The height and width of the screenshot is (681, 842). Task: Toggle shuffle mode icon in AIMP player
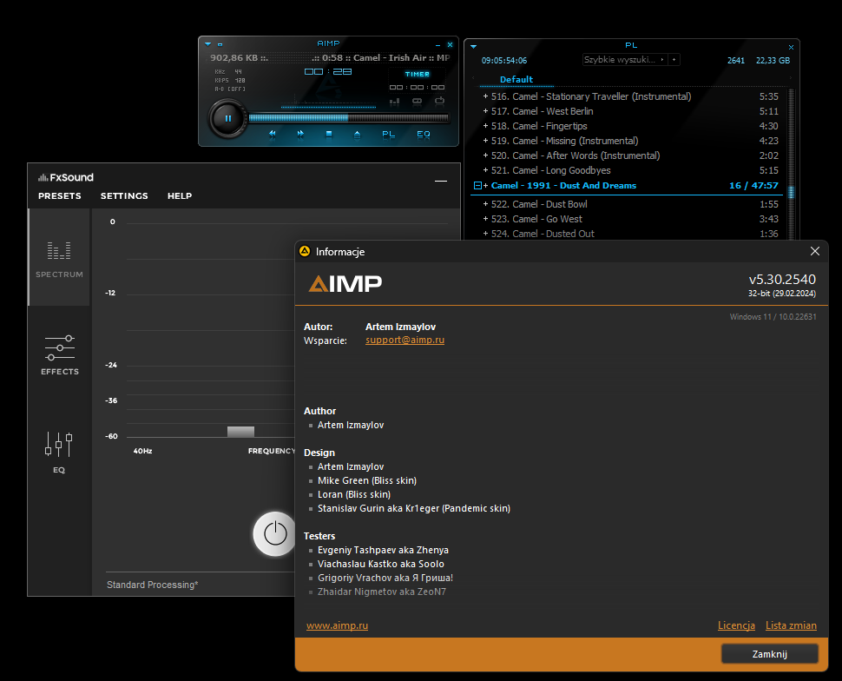(x=439, y=101)
